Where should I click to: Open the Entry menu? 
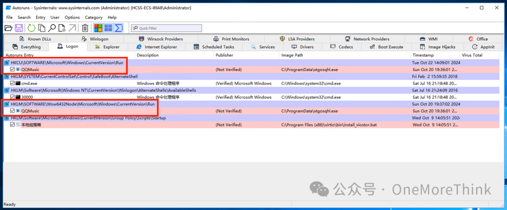pyautogui.click(x=41, y=17)
